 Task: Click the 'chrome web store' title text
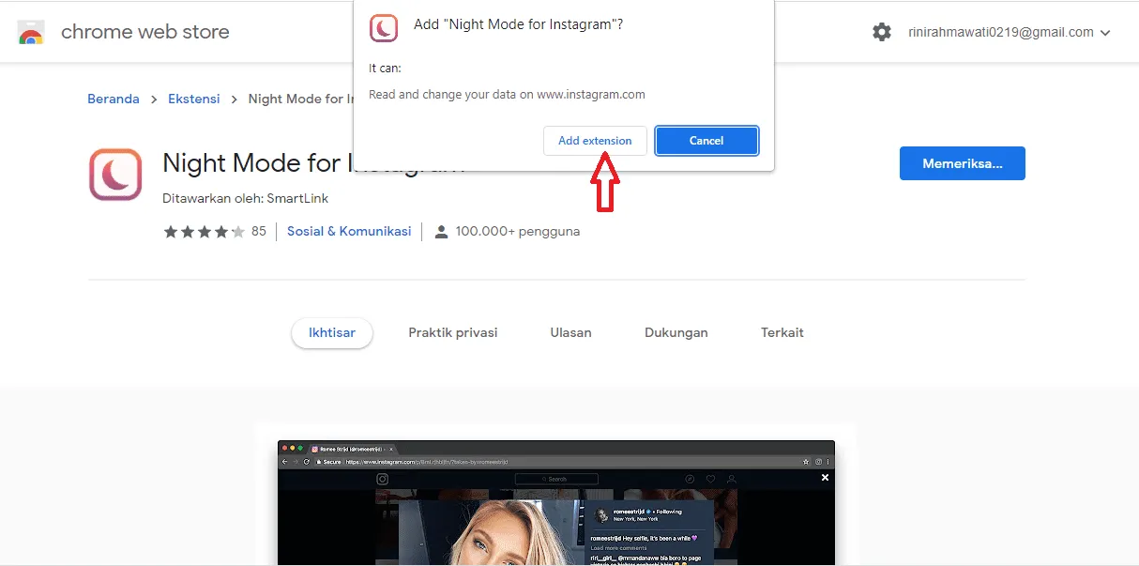pos(145,32)
